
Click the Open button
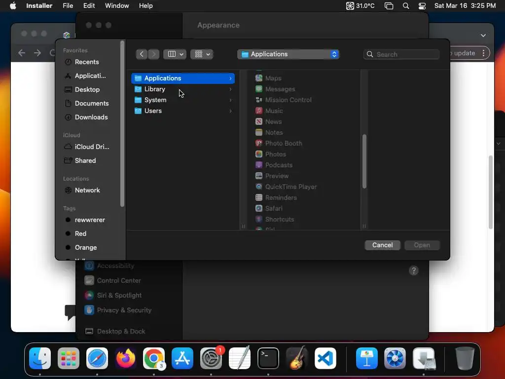point(422,245)
